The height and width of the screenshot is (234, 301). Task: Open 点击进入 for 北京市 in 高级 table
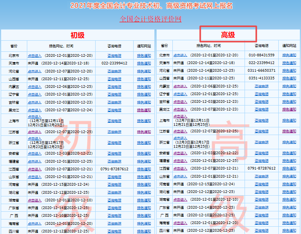click(x=180, y=55)
